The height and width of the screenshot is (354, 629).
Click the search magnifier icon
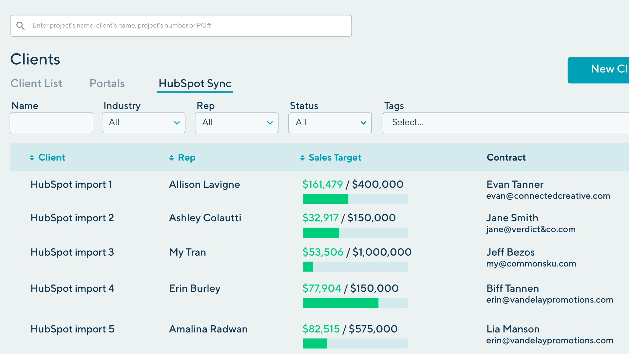coord(20,26)
